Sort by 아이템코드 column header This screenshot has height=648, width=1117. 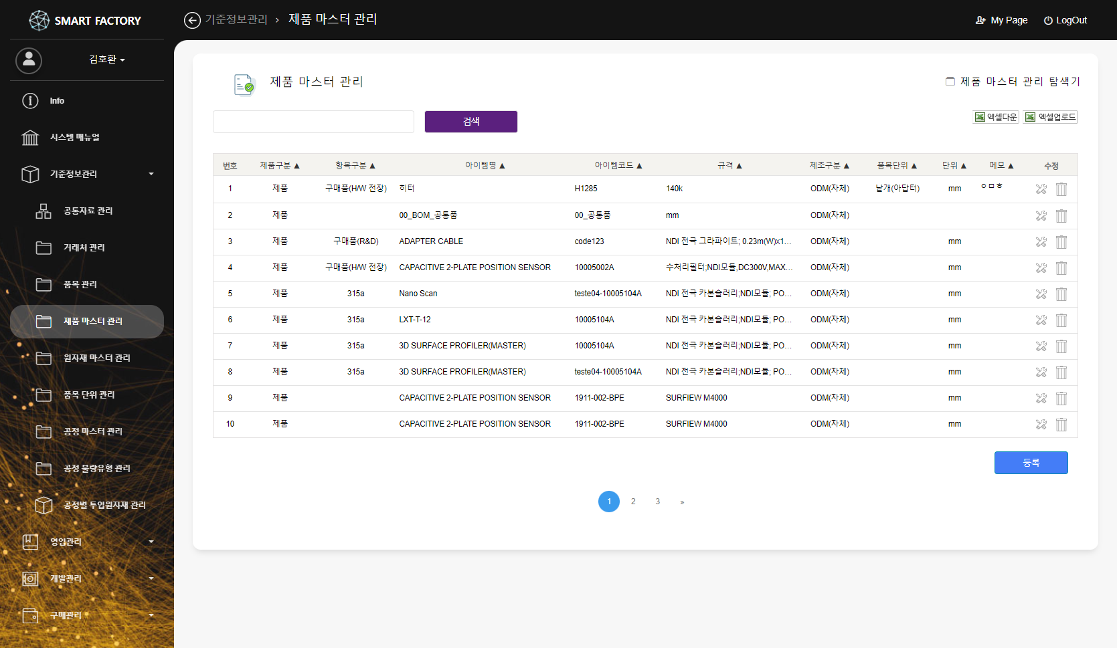click(x=618, y=166)
